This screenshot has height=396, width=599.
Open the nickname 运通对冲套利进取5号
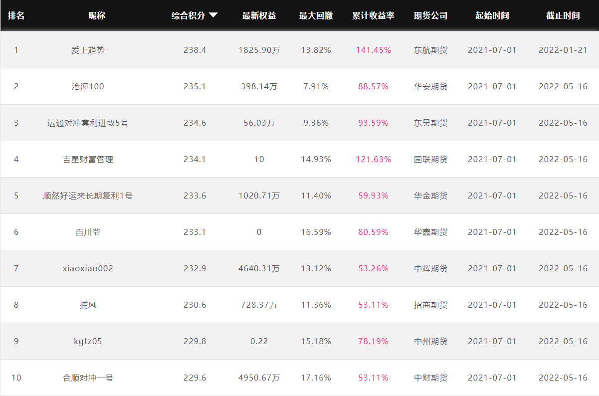point(88,123)
